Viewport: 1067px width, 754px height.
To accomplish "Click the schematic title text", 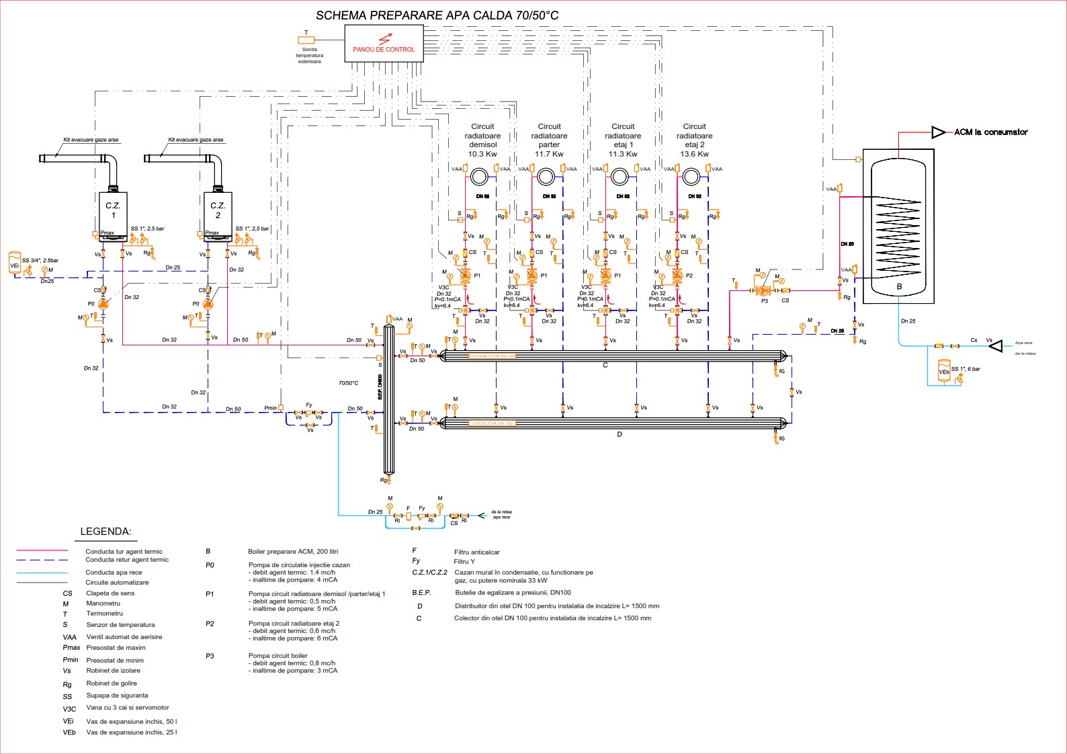I will pos(437,15).
